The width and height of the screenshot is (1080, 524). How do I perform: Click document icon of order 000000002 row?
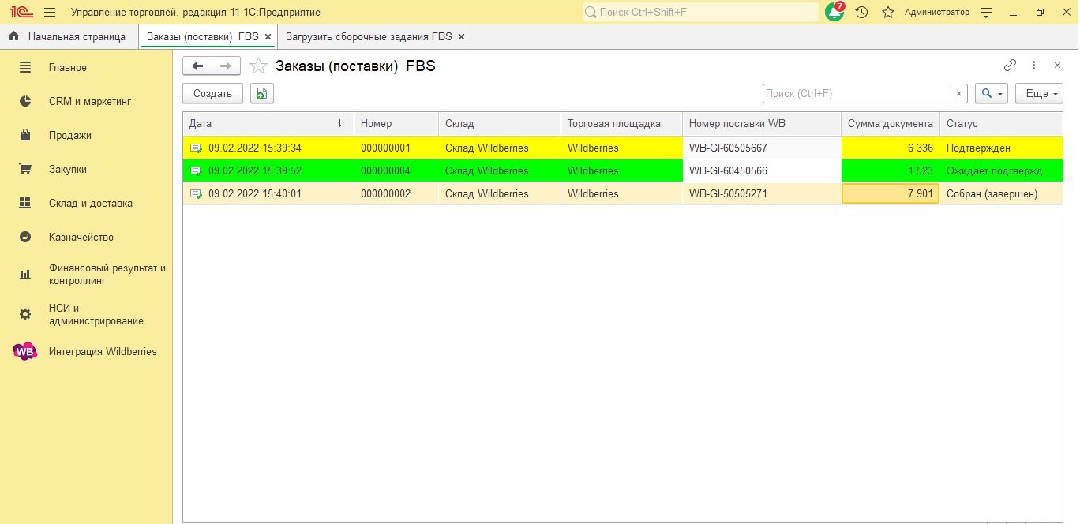196,194
